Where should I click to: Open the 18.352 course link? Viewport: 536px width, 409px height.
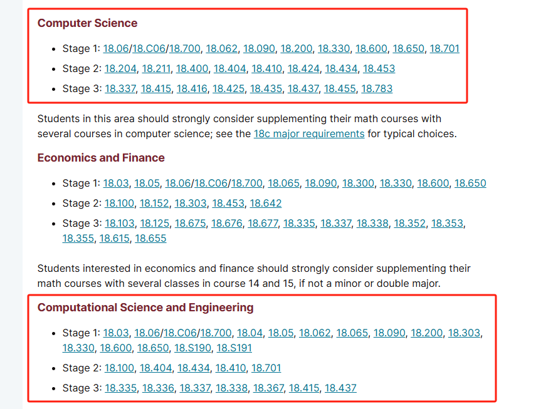point(409,224)
